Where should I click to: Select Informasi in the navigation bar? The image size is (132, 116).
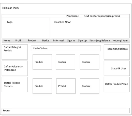[58, 40]
